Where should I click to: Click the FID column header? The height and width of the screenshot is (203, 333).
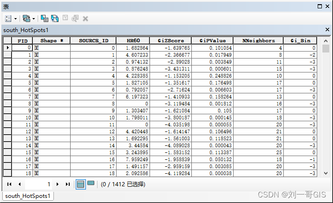coord(22,41)
